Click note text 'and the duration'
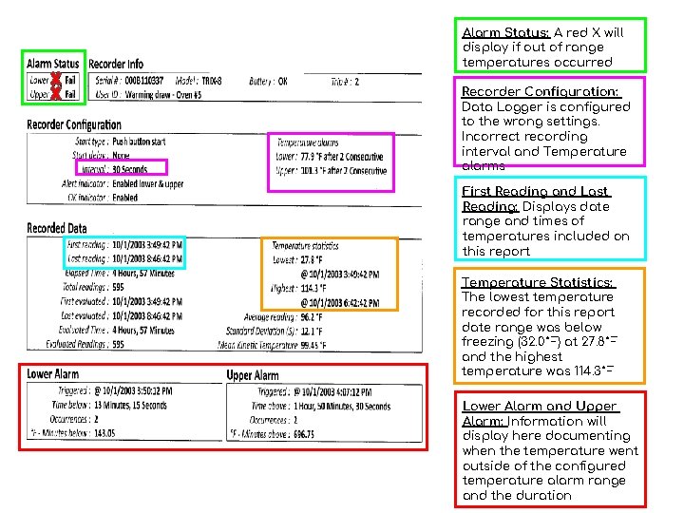 tap(517, 496)
